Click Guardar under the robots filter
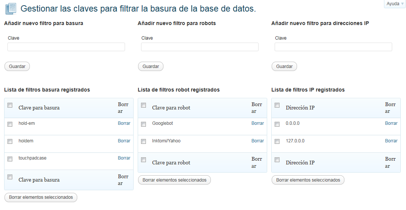Viewport: 406px width, 210px height. (151, 67)
